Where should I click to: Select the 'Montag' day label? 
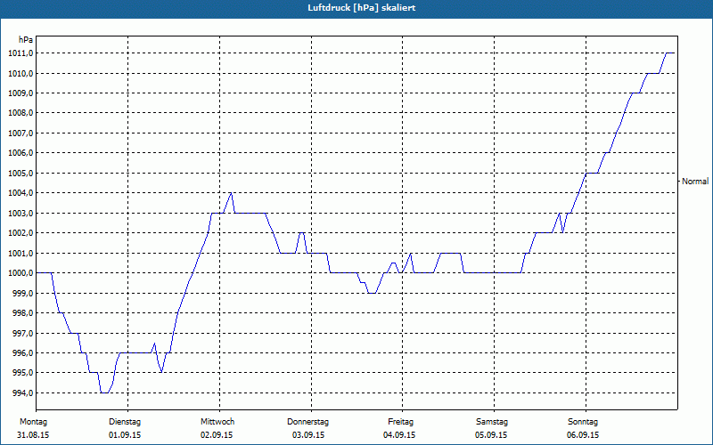[x=33, y=422]
